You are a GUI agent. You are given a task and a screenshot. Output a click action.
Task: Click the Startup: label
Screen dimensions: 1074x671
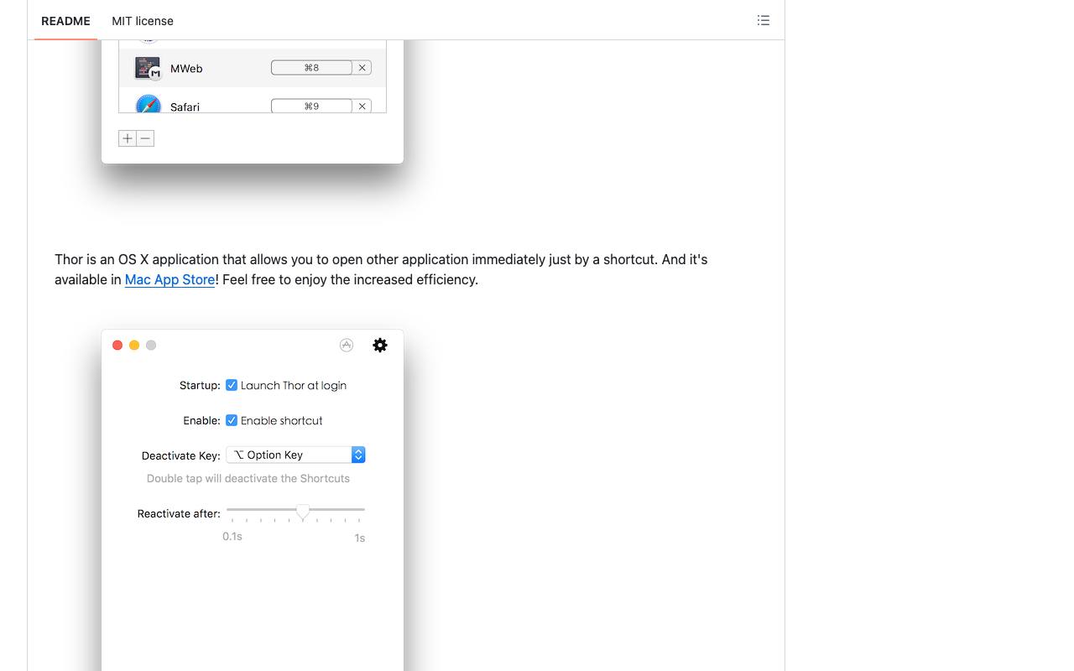pos(200,385)
